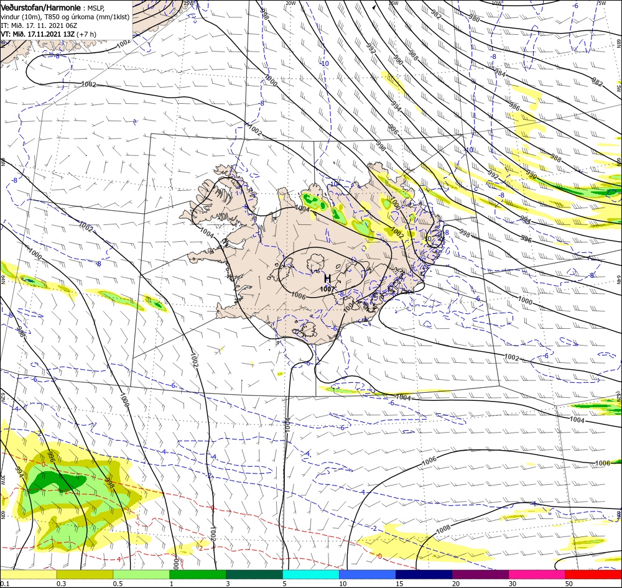Viewport: 622px width, 588px height.
Task: Click the cyan 5 mm legend swatch
Action: (x=311, y=574)
